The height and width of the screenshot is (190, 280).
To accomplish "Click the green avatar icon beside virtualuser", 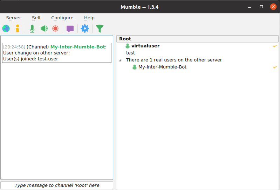I will tap(128, 46).
